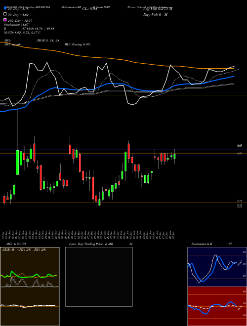Open the ADX line chart panel
Screen dimensions: 247x326
click(x=30, y=267)
